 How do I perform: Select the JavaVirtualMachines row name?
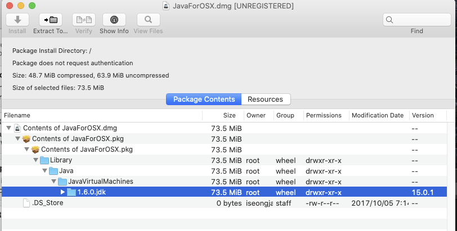pyautogui.click(x=101, y=182)
